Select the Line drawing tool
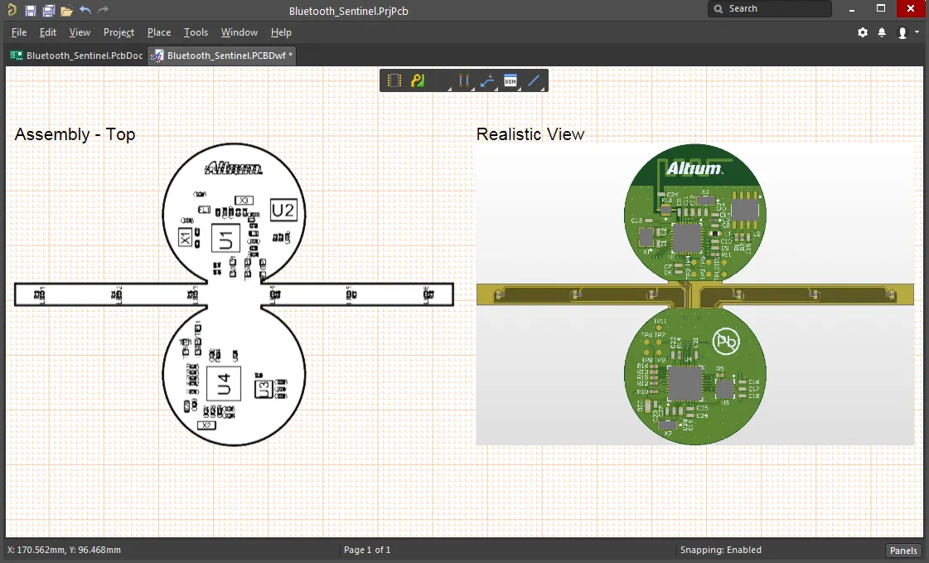 tap(534, 80)
